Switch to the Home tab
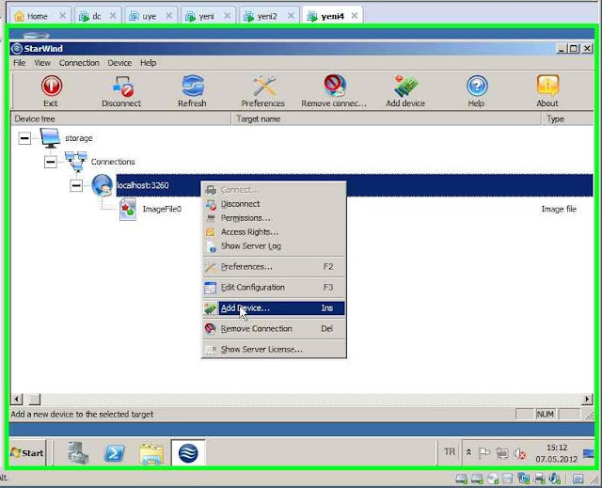Viewport: 602px width, 488px height. coord(37,16)
